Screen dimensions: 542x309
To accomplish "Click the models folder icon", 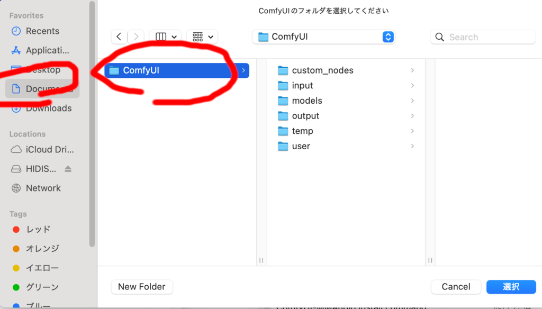I will pos(283,101).
